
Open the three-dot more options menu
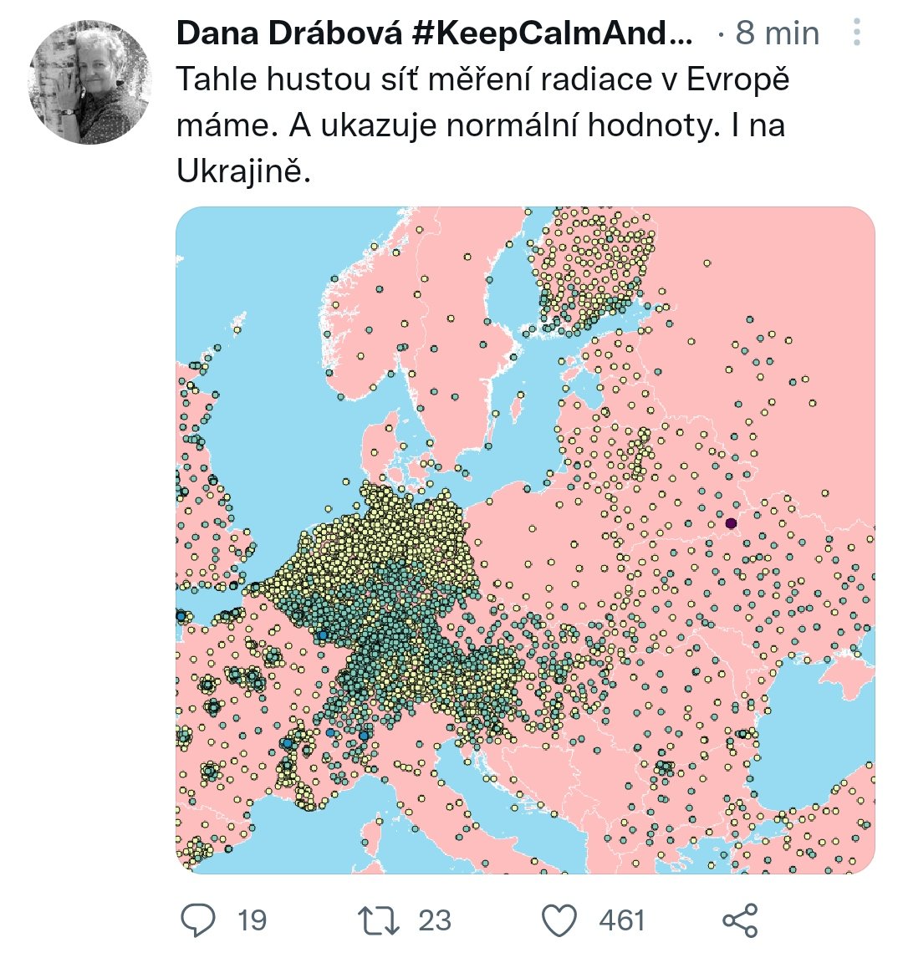click(x=856, y=33)
